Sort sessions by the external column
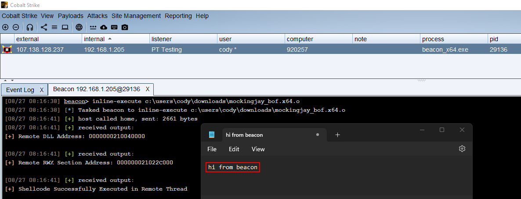The image size is (521, 199). pos(48,39)
